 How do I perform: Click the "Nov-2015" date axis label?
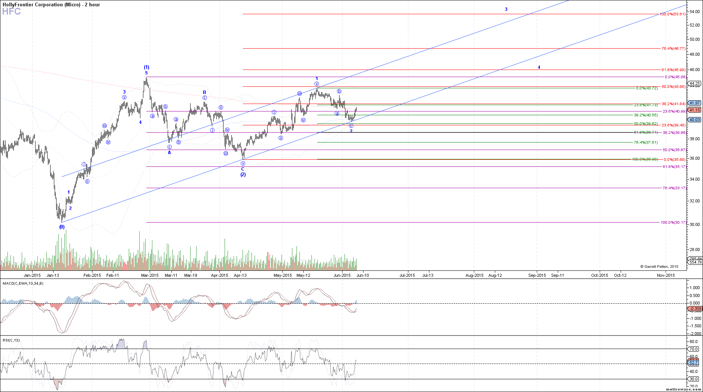click(x=666, y=275)
